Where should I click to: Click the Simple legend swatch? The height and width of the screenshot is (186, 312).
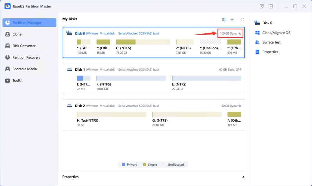pyautogui.click(x=144, y=165)
